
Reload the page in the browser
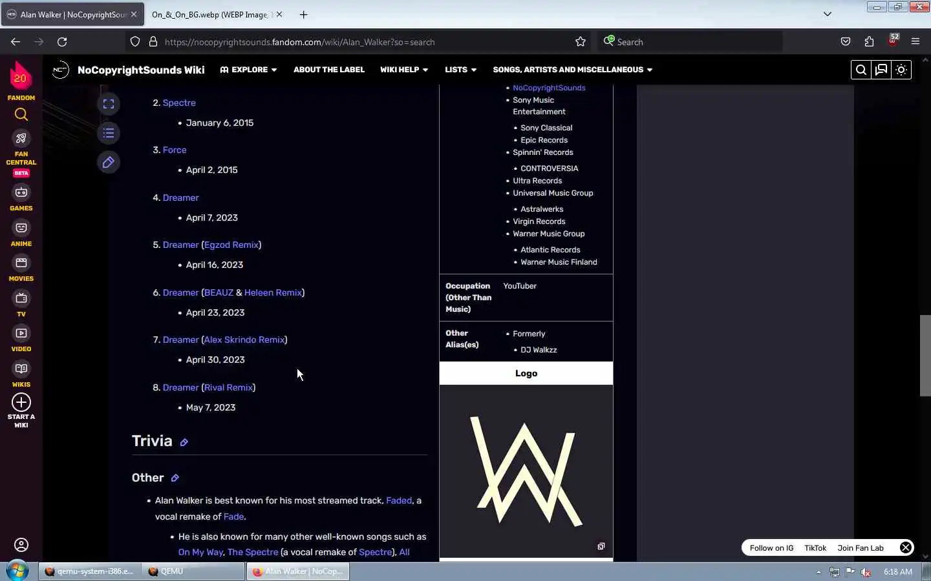click(62, 42)
